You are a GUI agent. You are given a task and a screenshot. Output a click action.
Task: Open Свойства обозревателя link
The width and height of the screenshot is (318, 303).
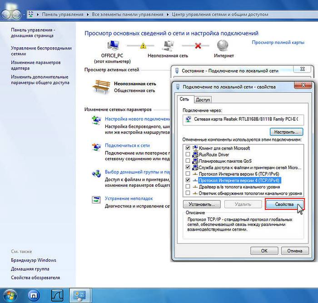(35, 278)
